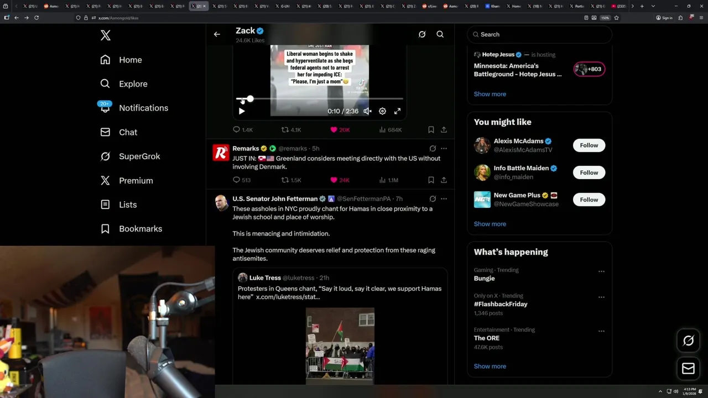Open more options for The ORE trend

pyautogui.click(x=601, y=331)
